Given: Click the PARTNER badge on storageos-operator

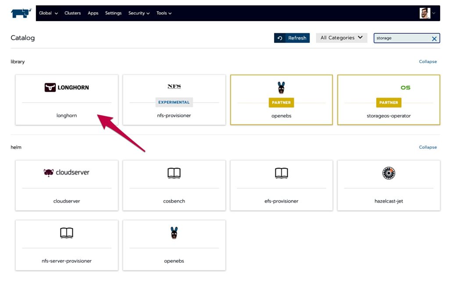Looking at the screenshot, I should pos(388,103).
